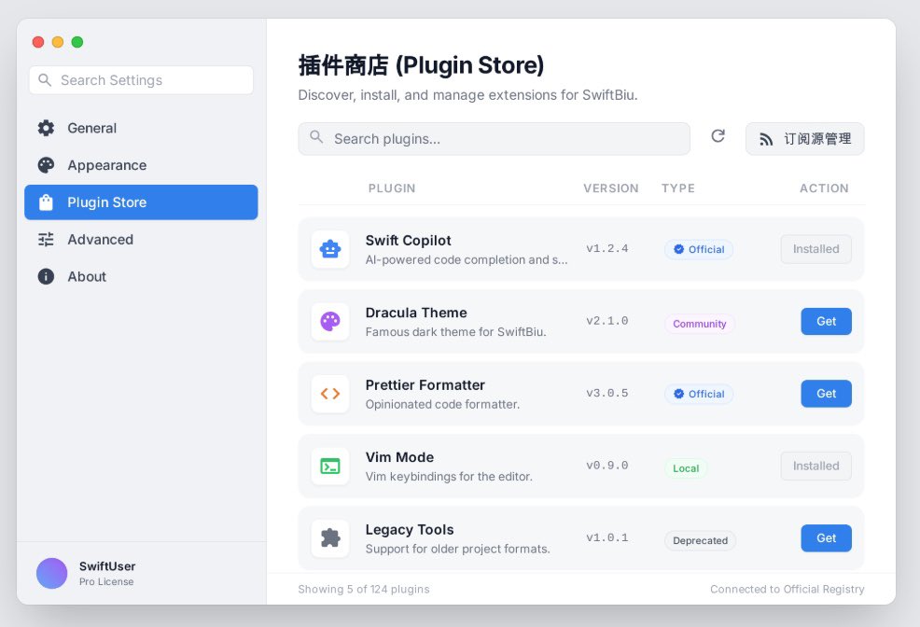
Task: Click the AI-powered code completion description
Action: (x=467, y=259)
